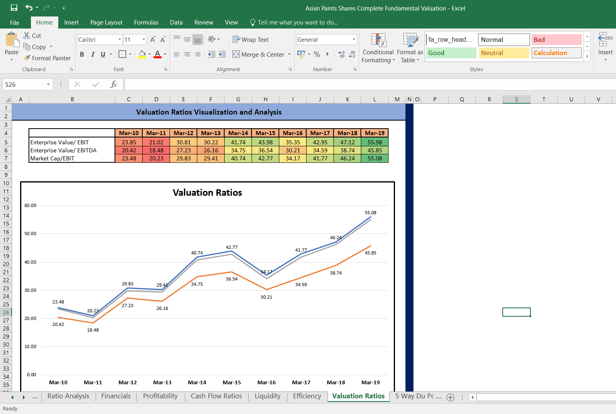Align text to the left
616x414 pixels.
pos(177,54)
